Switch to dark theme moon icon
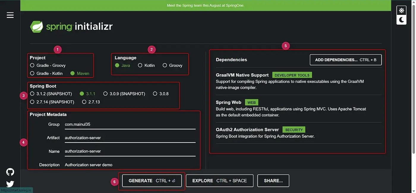 [401, 20]
